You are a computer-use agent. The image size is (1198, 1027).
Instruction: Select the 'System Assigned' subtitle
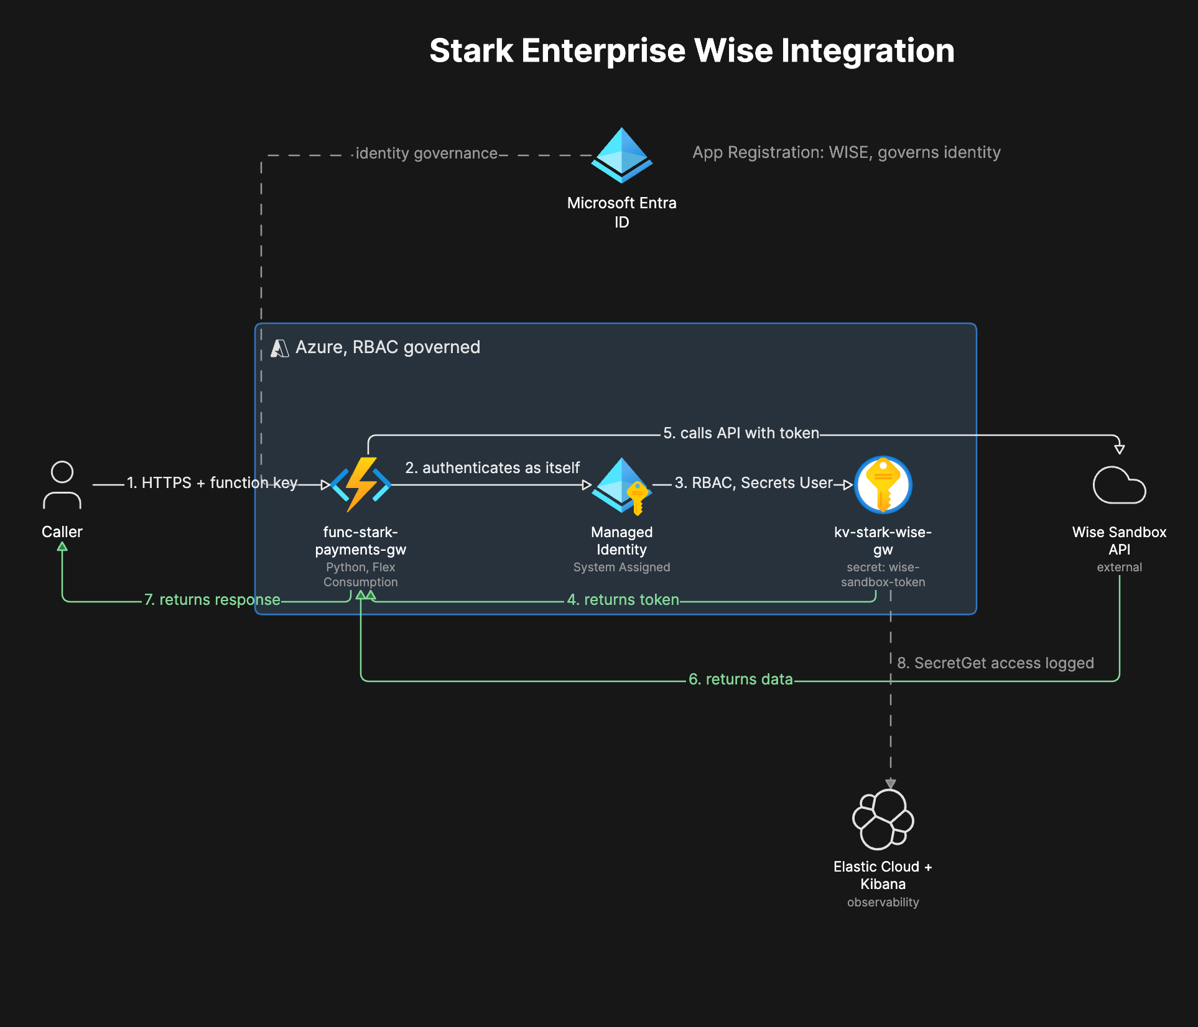click(x=622, y=567)
